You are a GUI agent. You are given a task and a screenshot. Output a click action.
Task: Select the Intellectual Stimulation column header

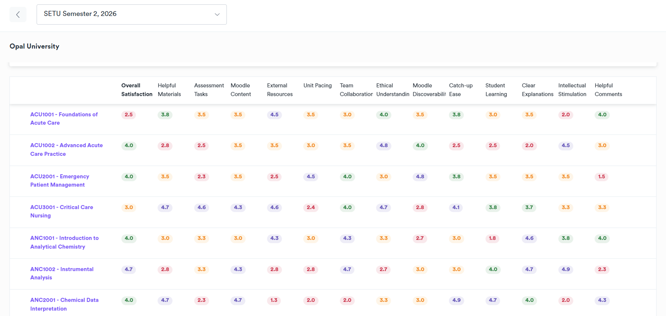[x=572, y=90]
